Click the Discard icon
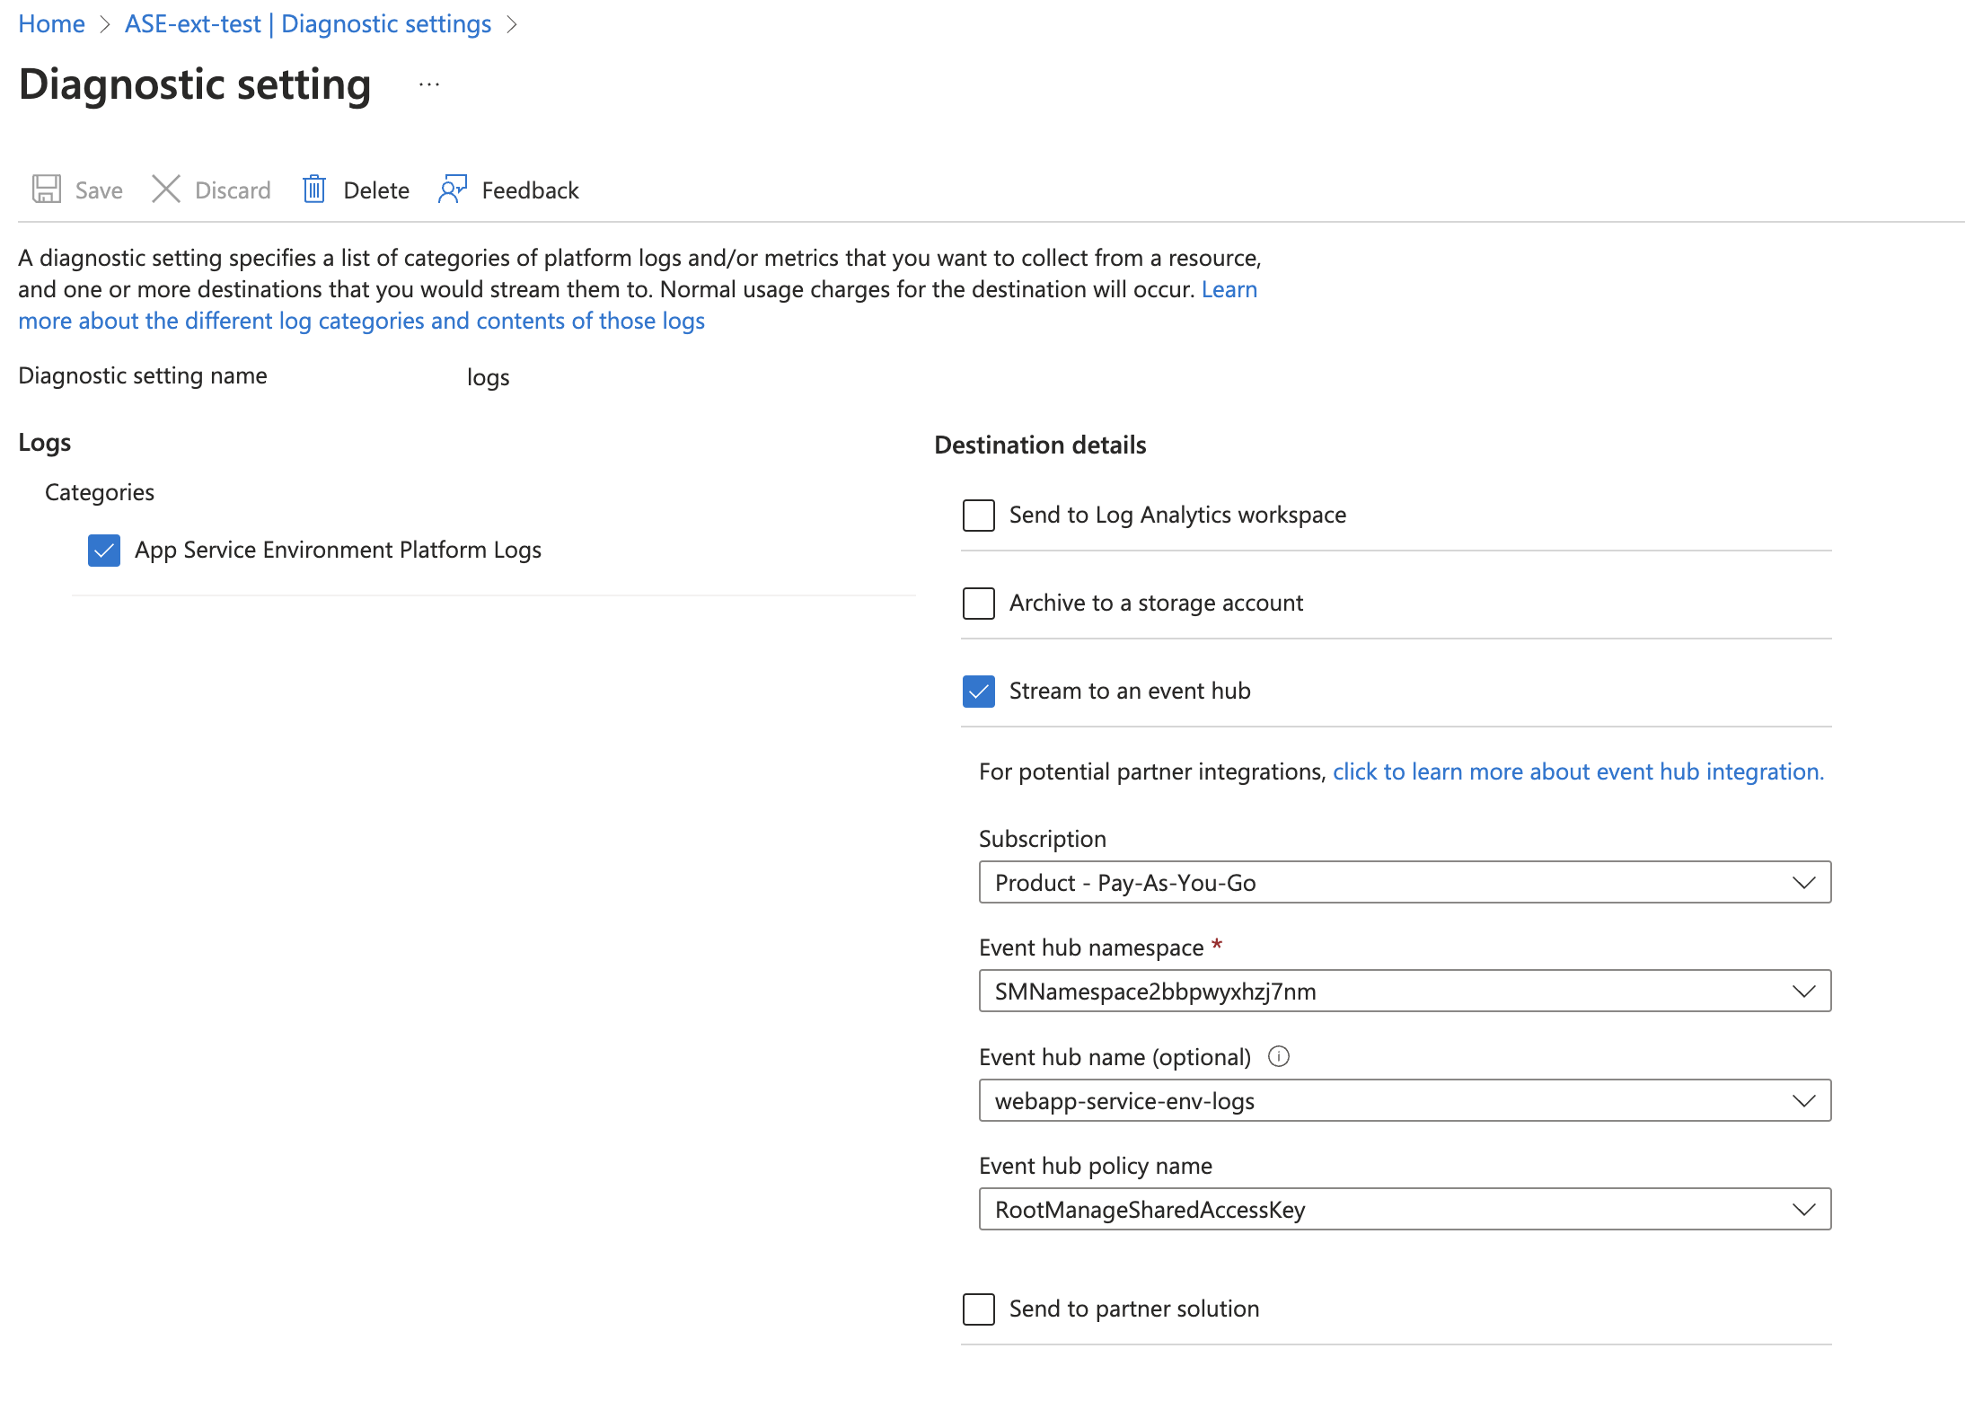1965x1428 pixels. (x=166, y=189)
